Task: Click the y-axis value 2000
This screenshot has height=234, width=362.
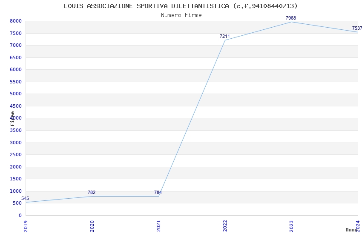Action: click(16, 167)
